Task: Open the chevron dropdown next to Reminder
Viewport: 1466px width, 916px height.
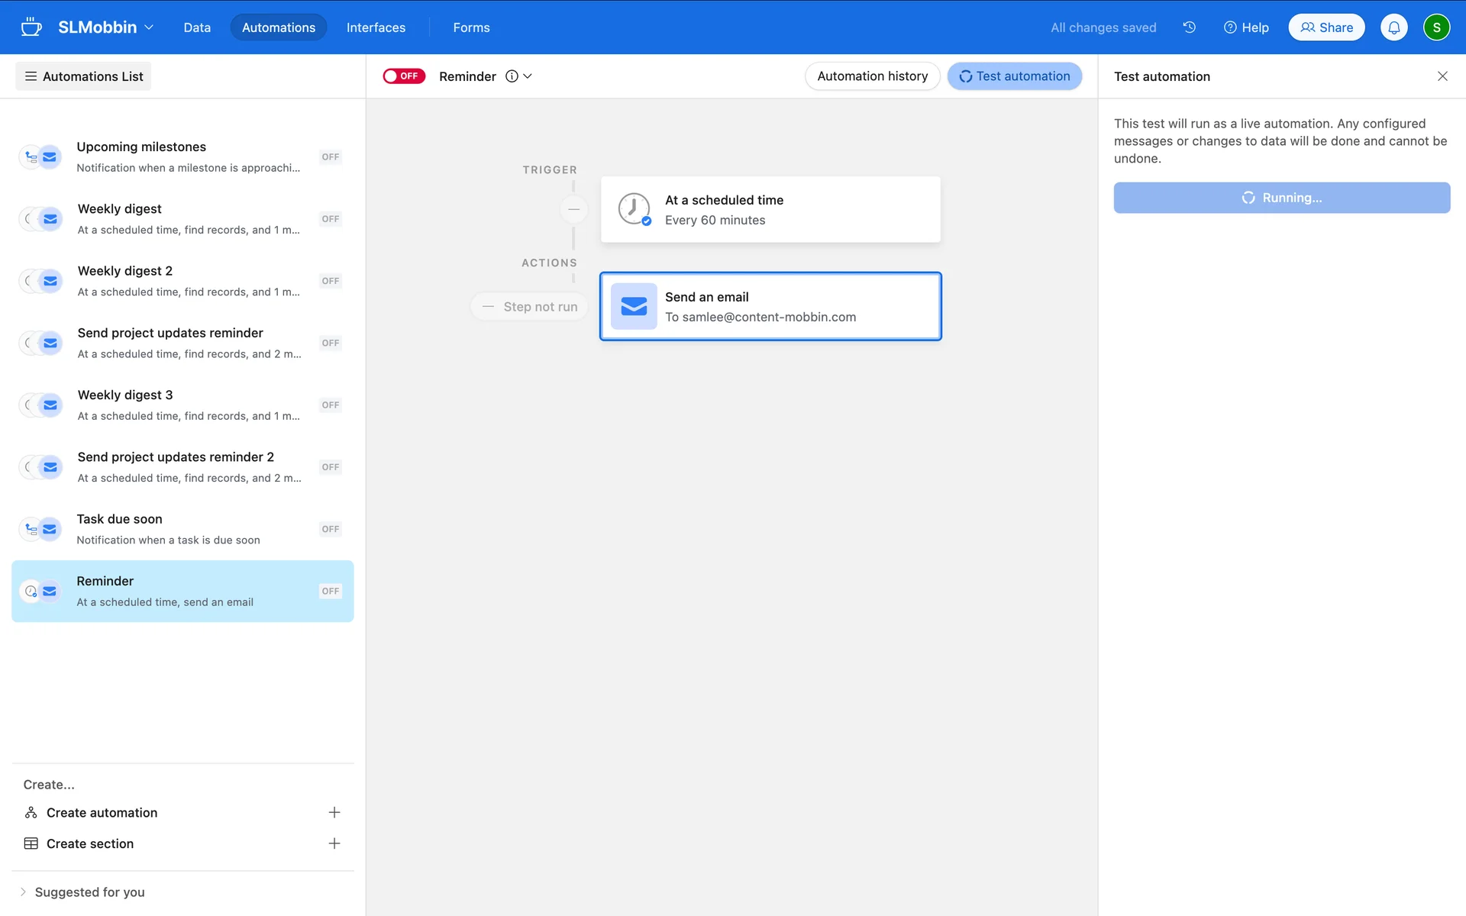Action: click(x=528, y=76)
